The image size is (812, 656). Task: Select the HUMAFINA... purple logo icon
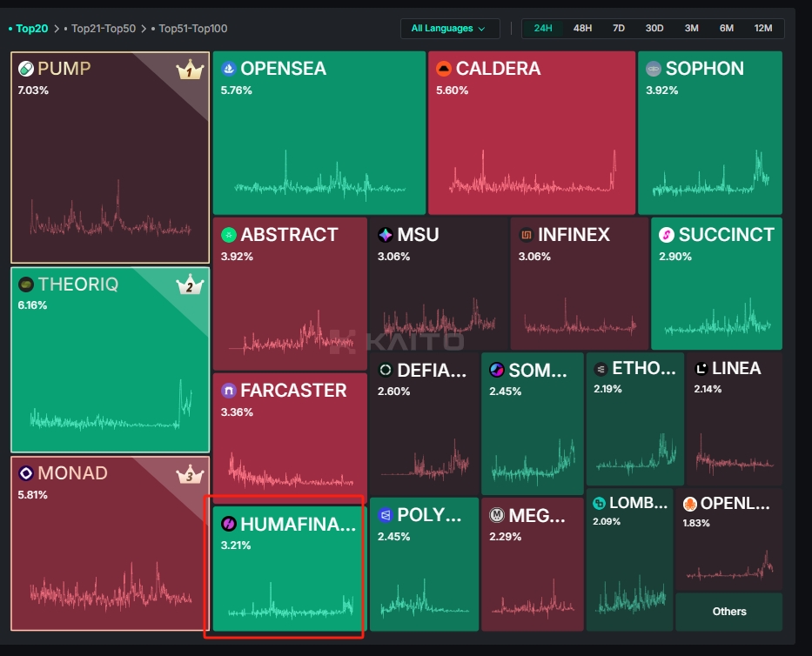pyautogui.click(x=228, y=524)
